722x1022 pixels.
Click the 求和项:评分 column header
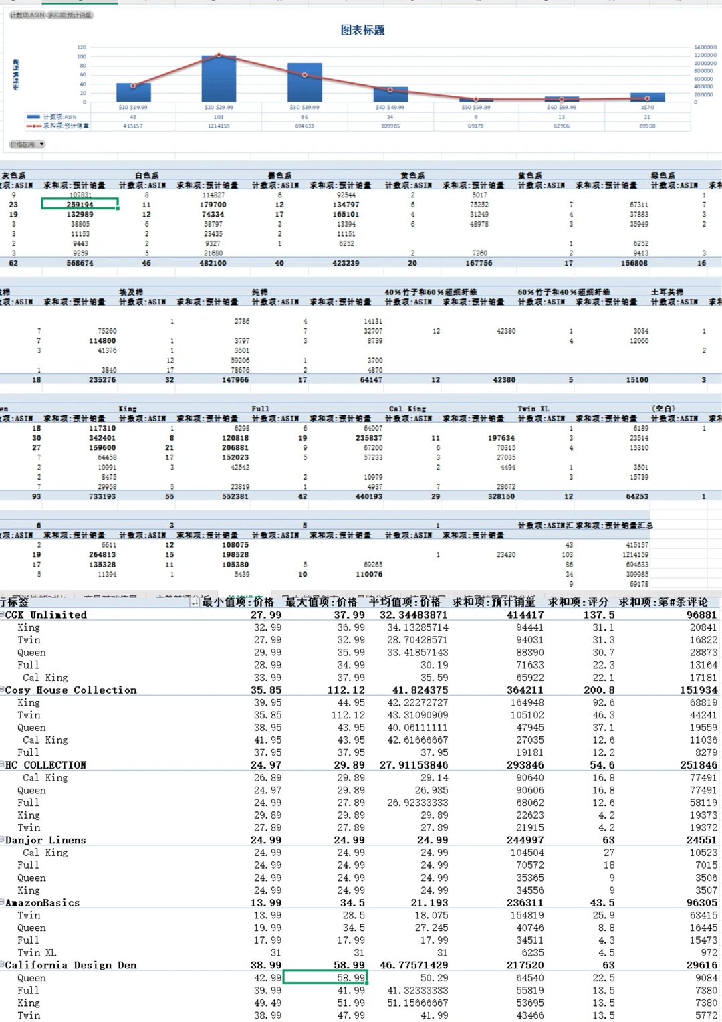pos(578,602)
